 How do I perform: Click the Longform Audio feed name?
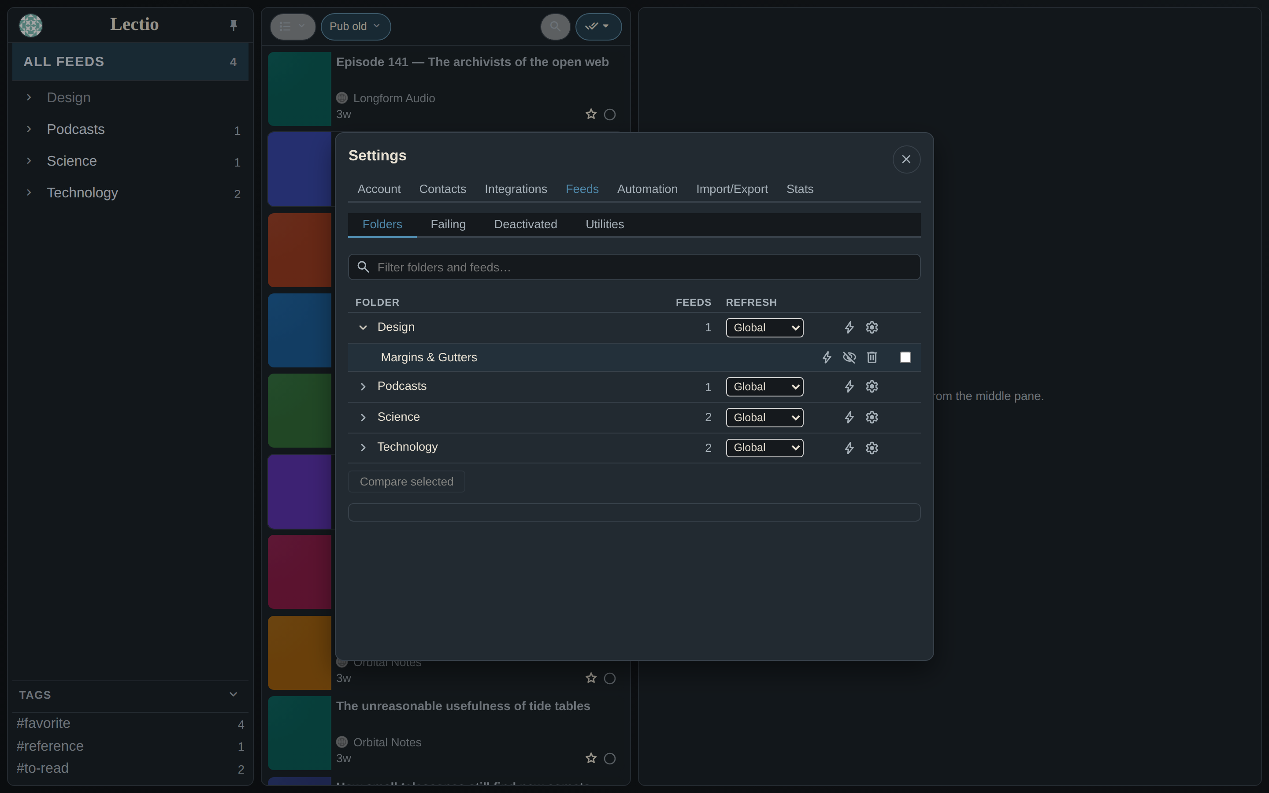(394, 98)
